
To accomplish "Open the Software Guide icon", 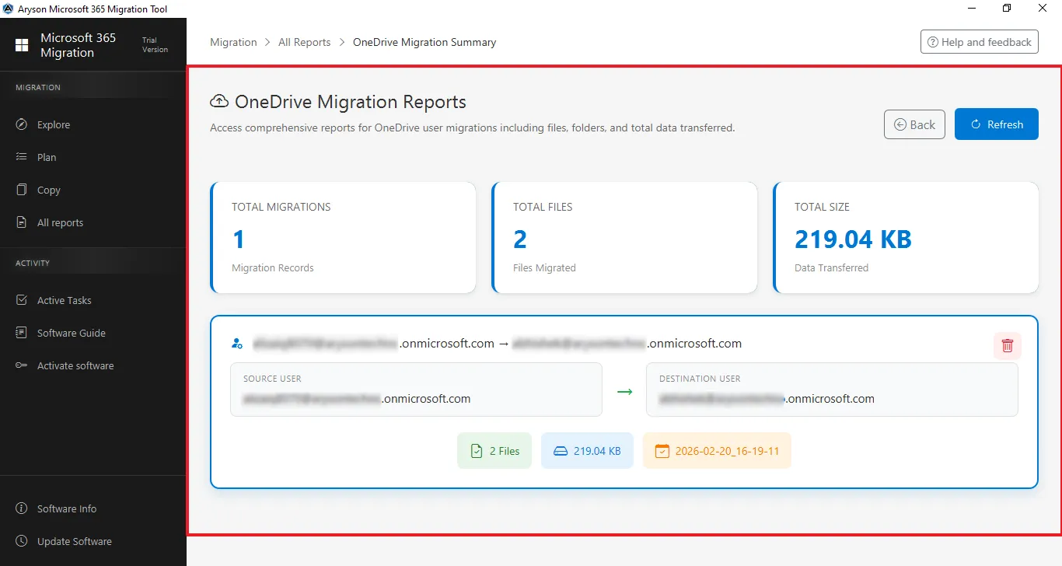I will (22, 333).
